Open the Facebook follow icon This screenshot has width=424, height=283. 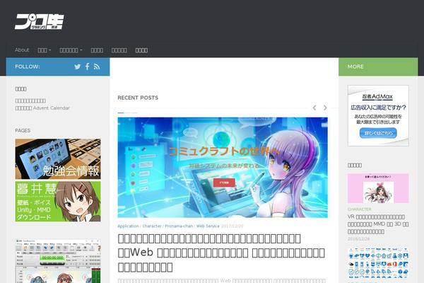88,67
